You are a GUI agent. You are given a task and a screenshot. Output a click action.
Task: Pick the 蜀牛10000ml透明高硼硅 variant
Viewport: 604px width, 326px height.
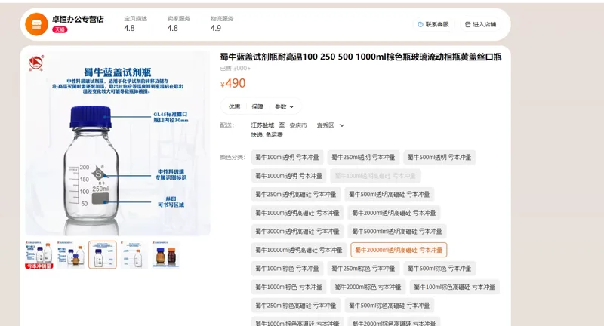(x=299, y=250)
